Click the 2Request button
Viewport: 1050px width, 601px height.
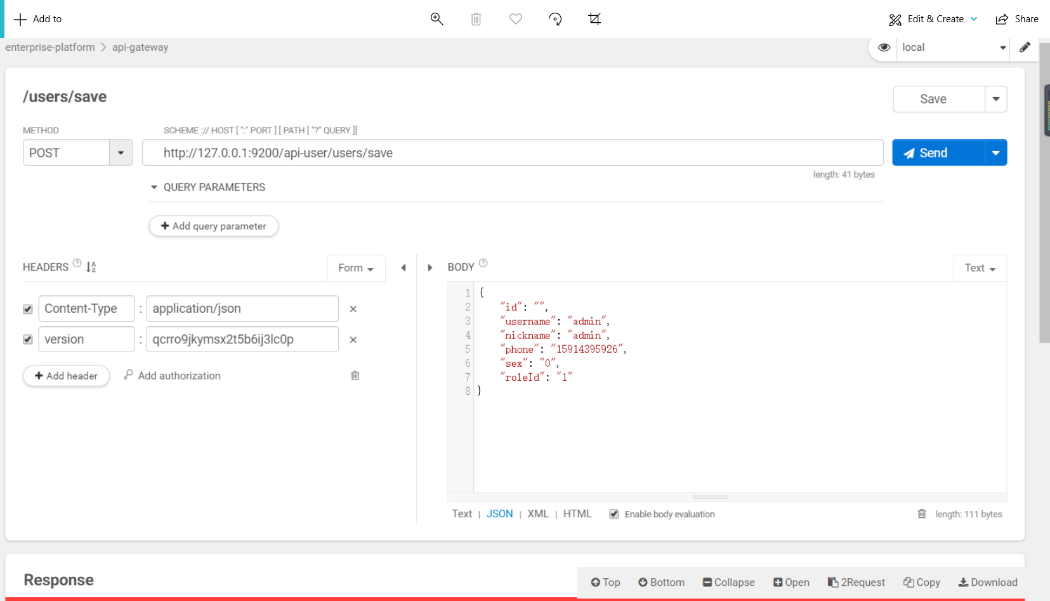(x=856, y=583)
